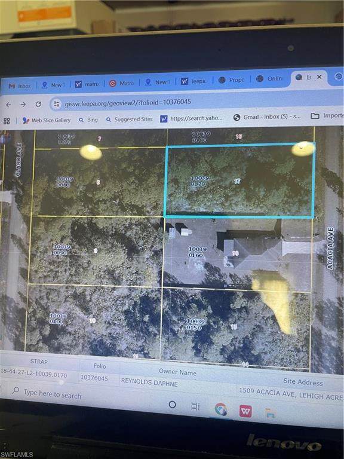Screen dimensions: 344x459
Task: Open Chrome from the taskbar
Action: [x=220, y=409]
